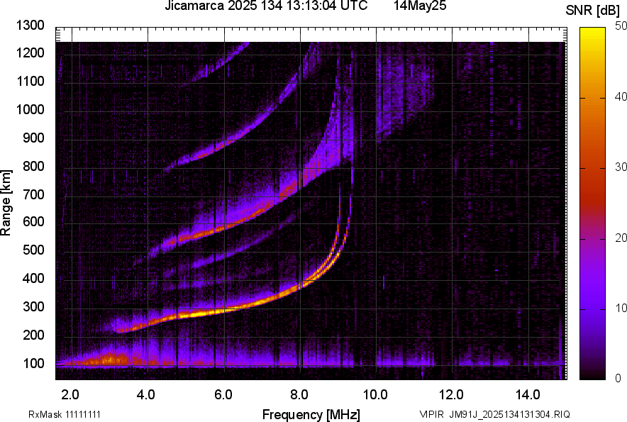Click the frequency tick label "8.0"

(x=299, y=395)
